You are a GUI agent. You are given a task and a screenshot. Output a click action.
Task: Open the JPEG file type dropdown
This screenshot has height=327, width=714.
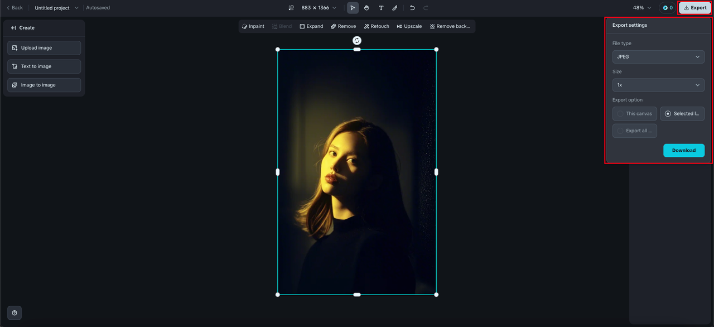[x=658, y=57]
